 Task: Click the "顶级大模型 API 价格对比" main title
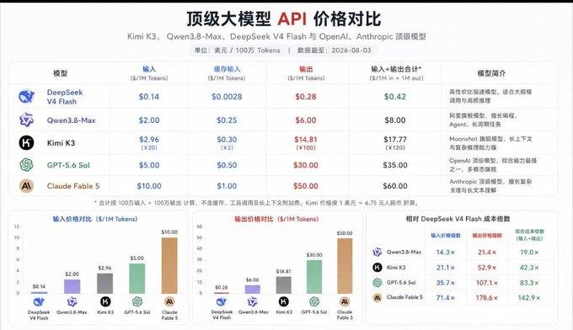284,19
